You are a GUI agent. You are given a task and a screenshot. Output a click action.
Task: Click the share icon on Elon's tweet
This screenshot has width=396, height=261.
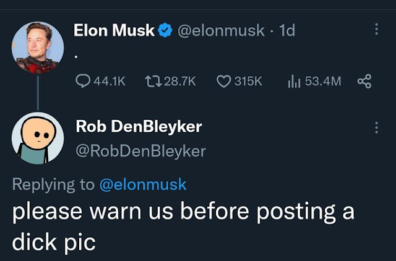click(x=364, y=81)
